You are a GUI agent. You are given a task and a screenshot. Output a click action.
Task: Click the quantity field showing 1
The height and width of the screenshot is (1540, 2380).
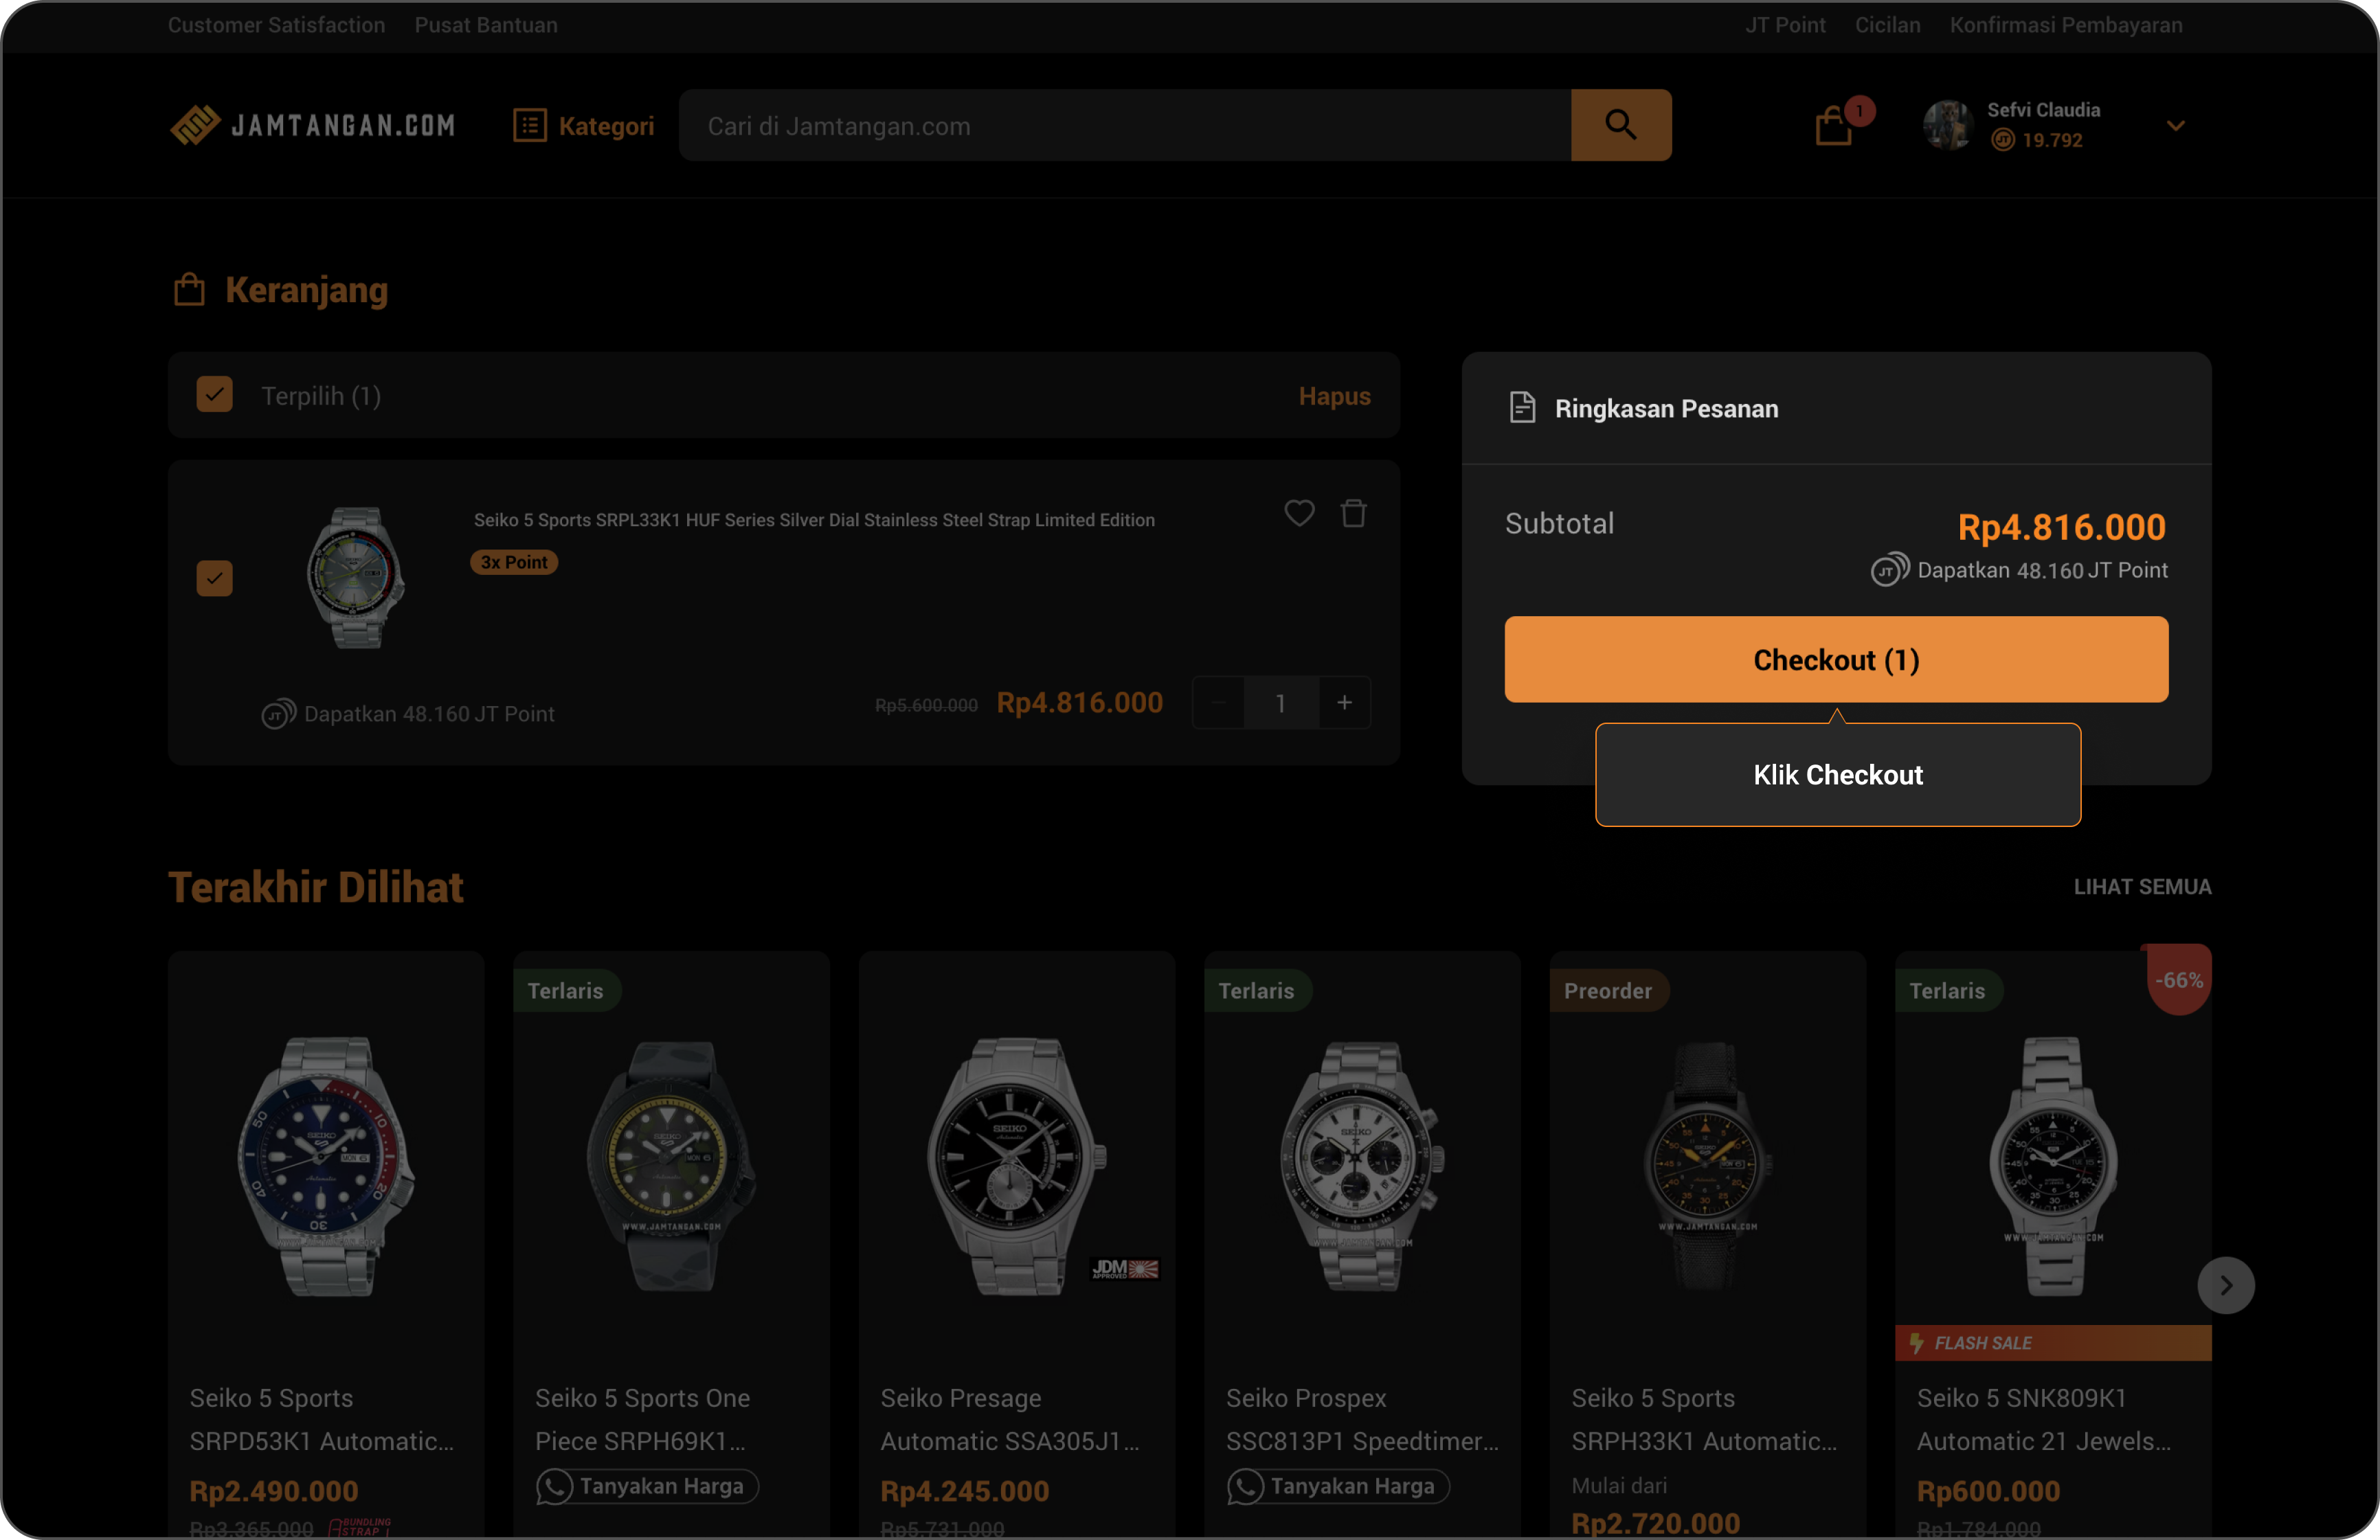(1281, 703)
